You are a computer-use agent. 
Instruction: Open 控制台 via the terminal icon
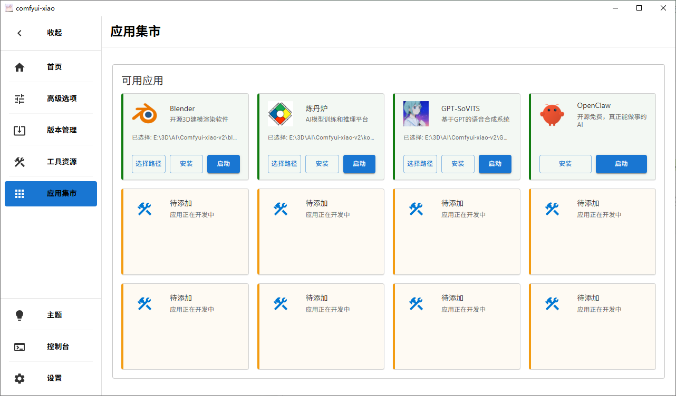(20, 346)
